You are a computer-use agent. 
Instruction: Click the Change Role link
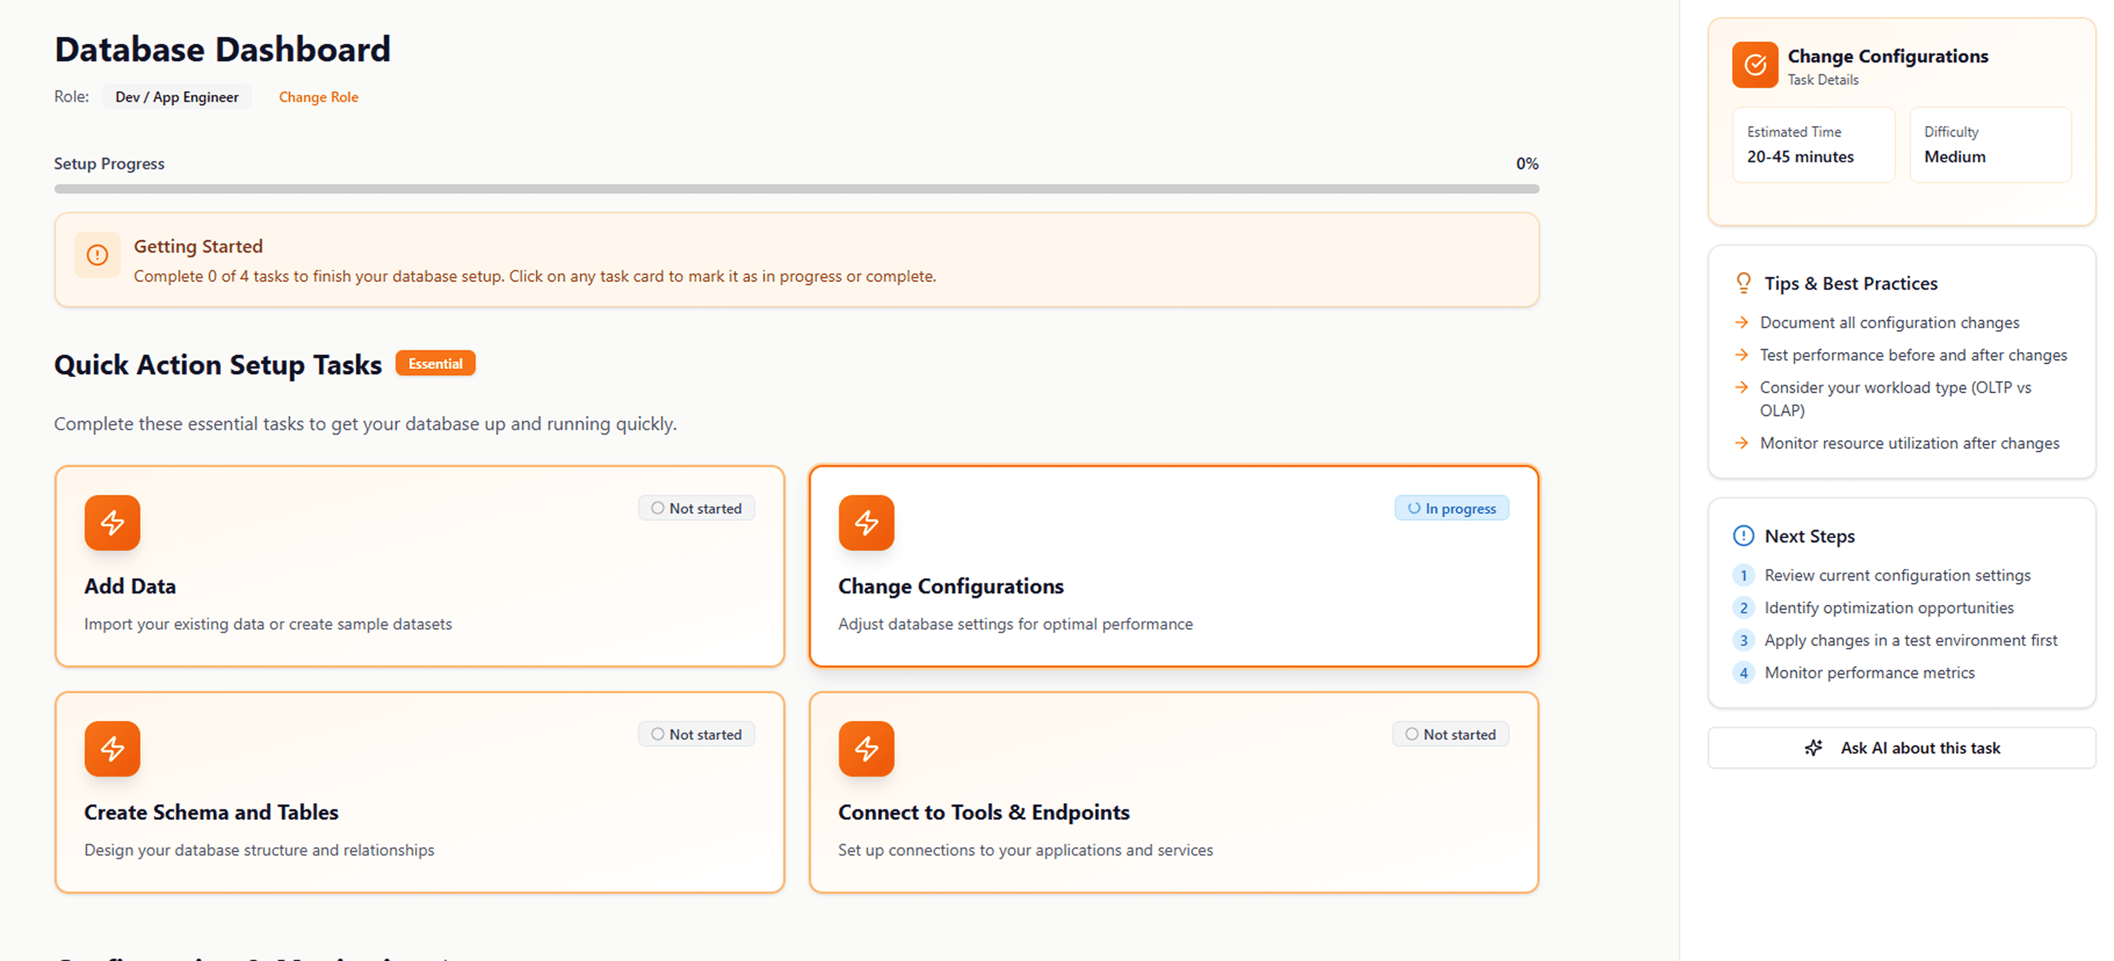(x=318, y=97)
